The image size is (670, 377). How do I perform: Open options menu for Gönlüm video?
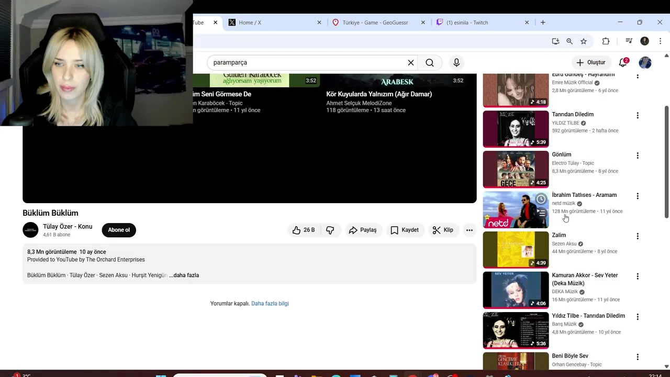coord(638,156)
